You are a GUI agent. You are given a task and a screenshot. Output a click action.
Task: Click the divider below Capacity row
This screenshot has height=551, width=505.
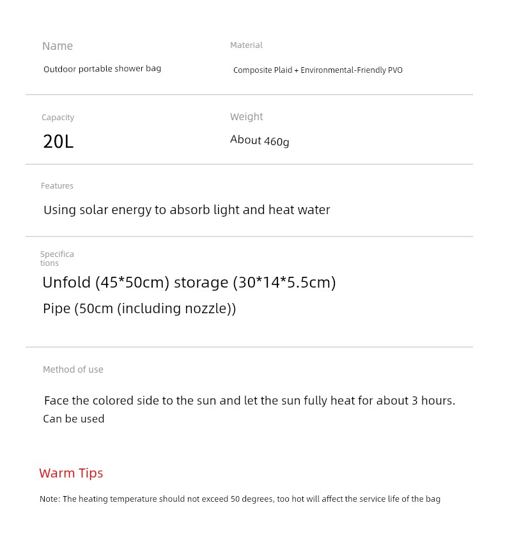point(249,164)
